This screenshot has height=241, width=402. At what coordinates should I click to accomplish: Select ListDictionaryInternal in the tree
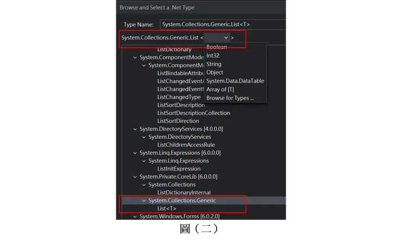184,192
